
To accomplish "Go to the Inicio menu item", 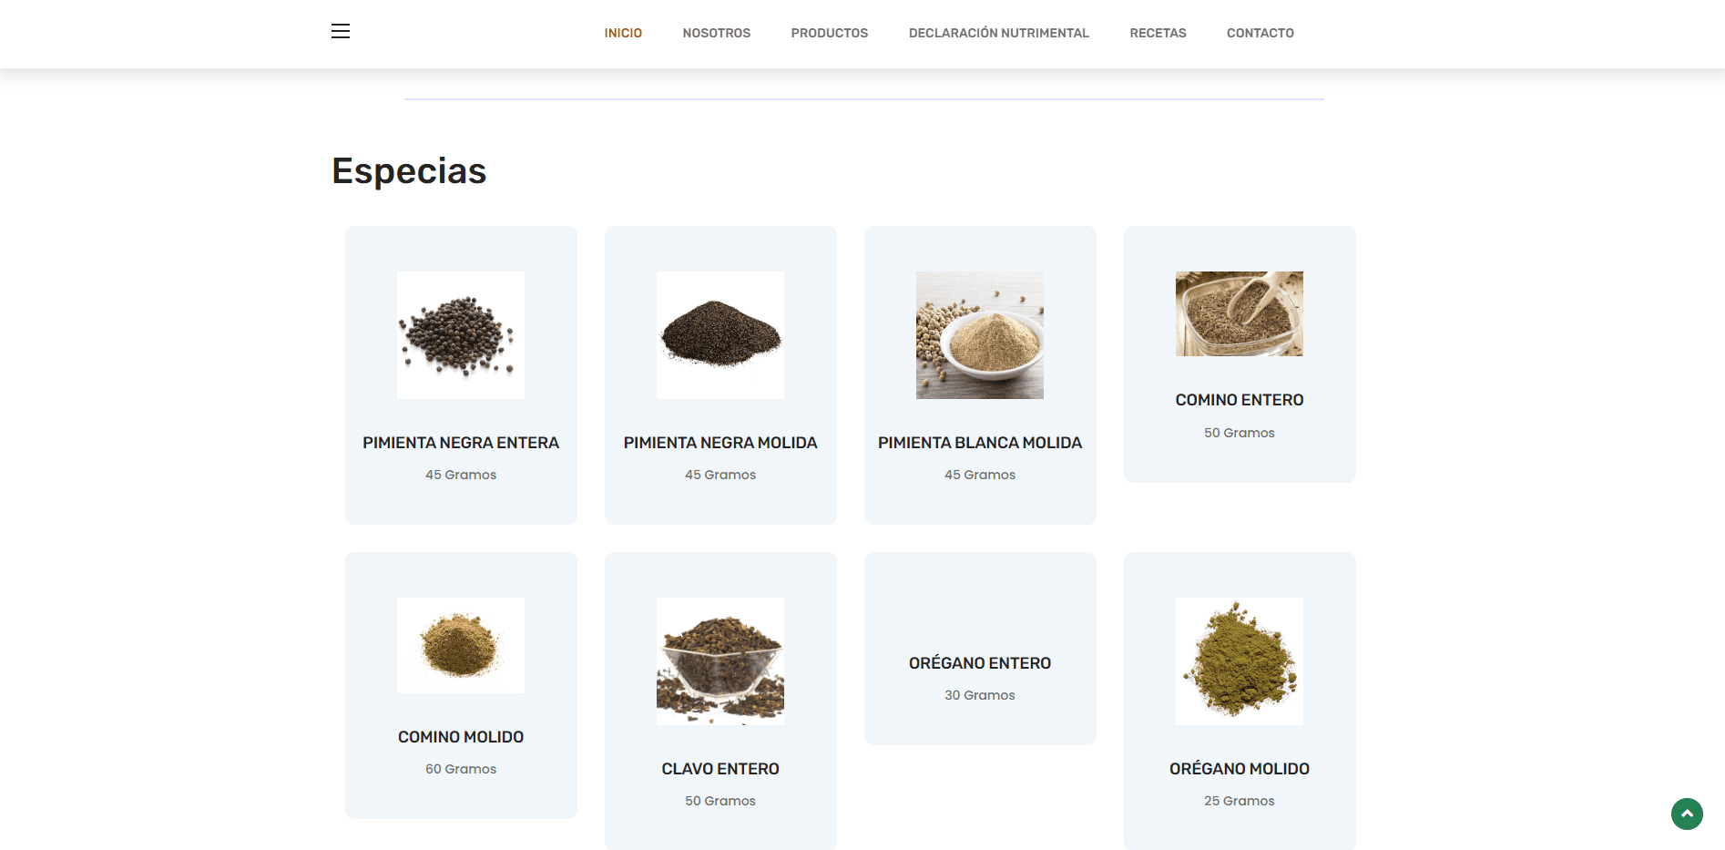I will coord(623,33).
